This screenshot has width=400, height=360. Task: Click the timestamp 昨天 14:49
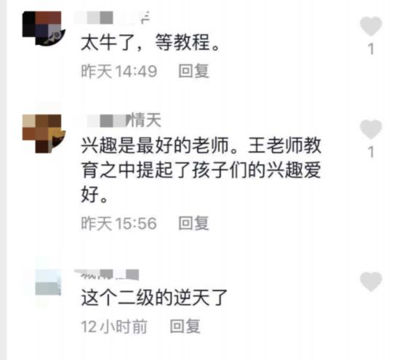pos(119,71)
